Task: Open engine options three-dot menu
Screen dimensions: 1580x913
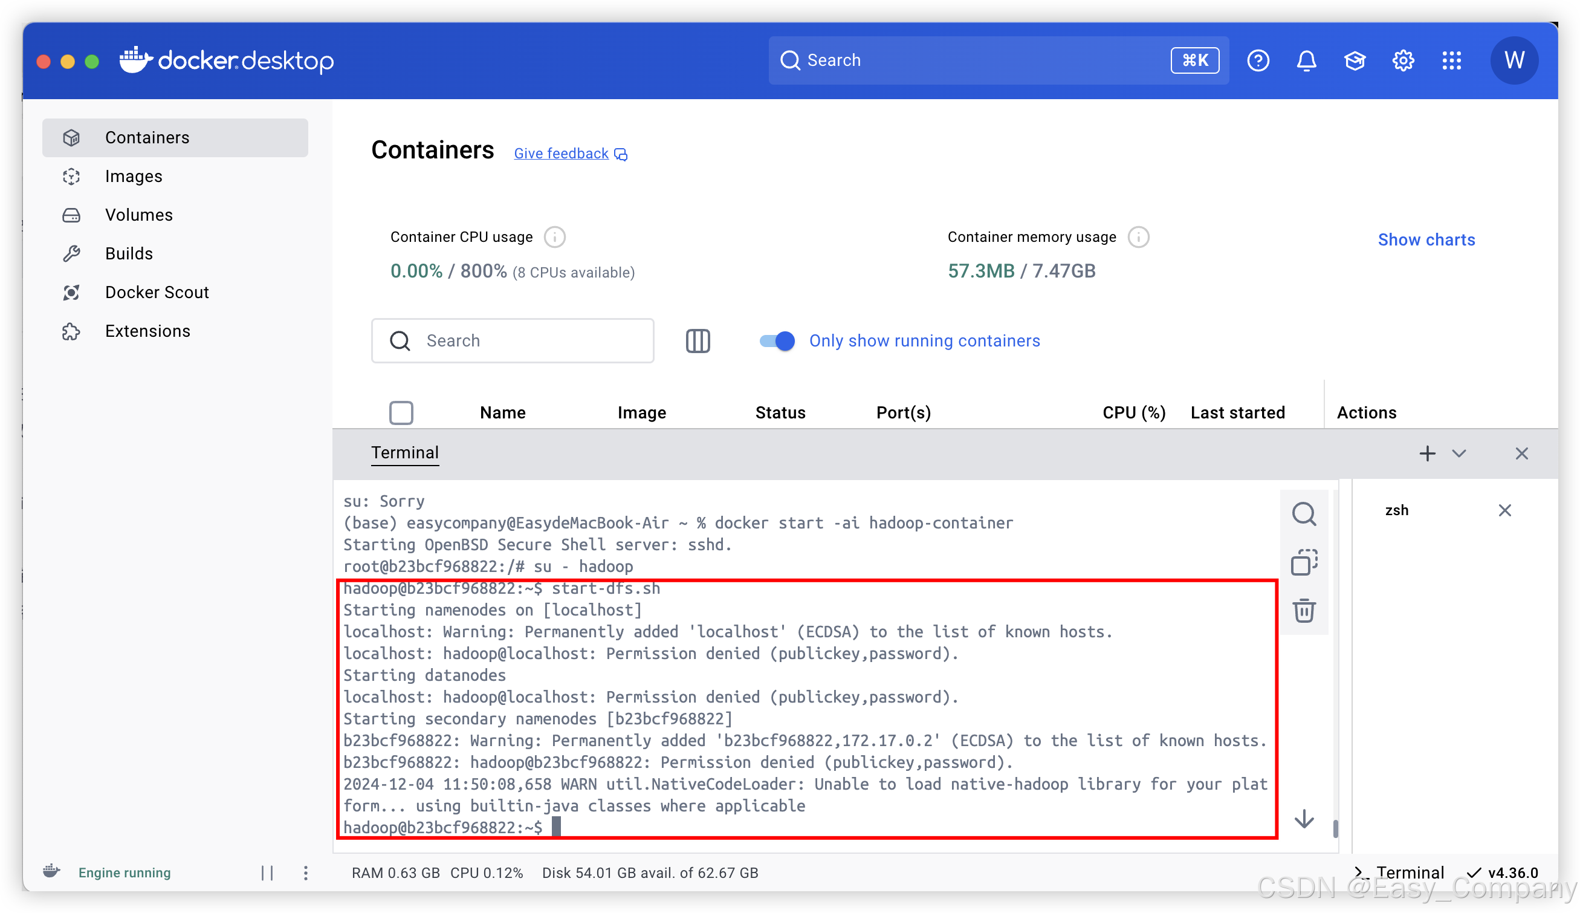Action: point(305,873)
